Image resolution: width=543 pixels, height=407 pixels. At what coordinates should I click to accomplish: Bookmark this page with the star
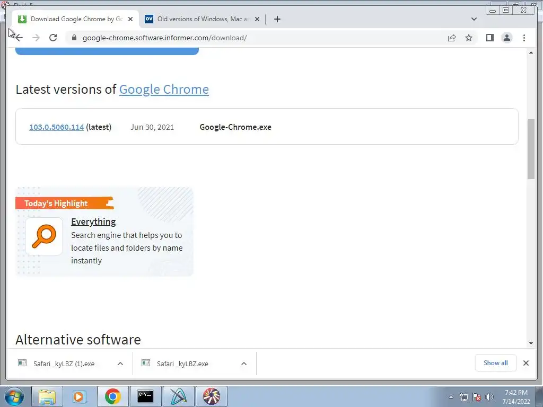click(x=469, y=38)
